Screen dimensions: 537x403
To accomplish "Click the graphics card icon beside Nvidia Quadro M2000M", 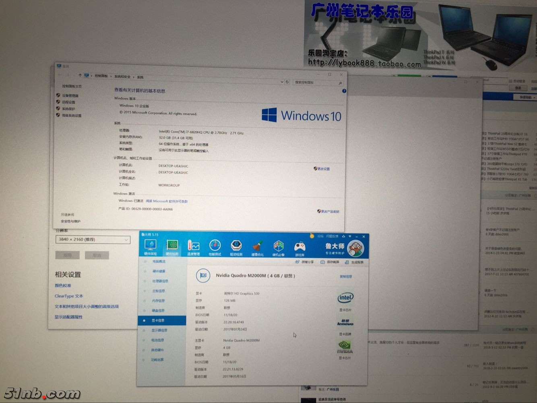I will tap(203, 275).
